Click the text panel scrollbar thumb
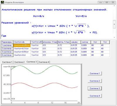This screenshot has width=117, height=106. 114,24
